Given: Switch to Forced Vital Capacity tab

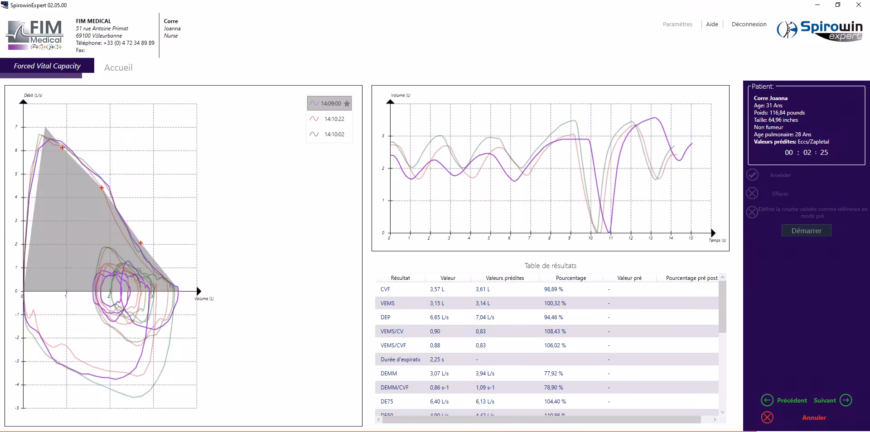Looking at the screenshot, I should [47, 66].
